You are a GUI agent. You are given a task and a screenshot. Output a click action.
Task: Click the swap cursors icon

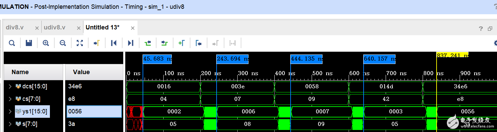(233, 43)
